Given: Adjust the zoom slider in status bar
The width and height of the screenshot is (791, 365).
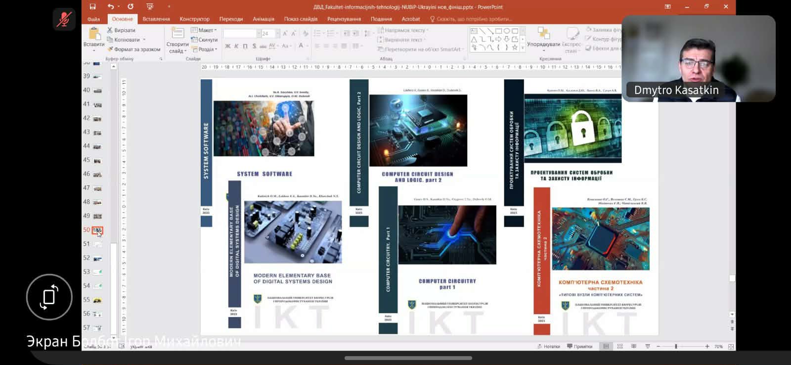Looking at the screenshot, I should tap(676, 347).
